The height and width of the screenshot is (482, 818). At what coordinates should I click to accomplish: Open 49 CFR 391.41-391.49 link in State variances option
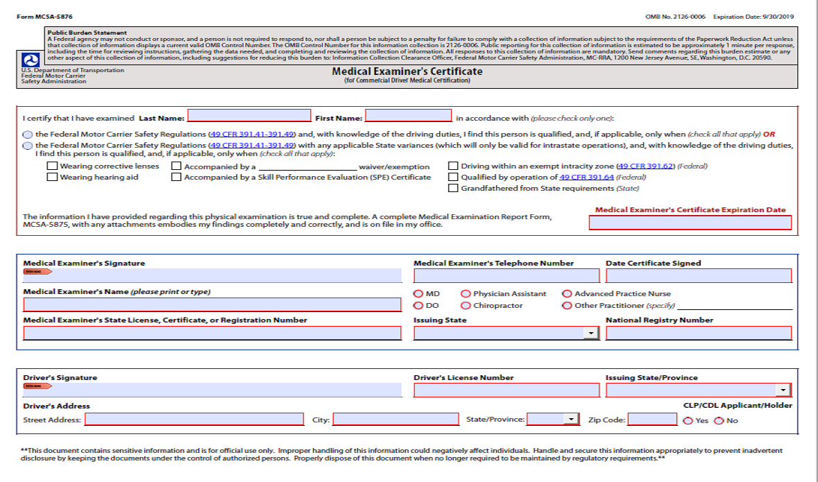[253, 146]
